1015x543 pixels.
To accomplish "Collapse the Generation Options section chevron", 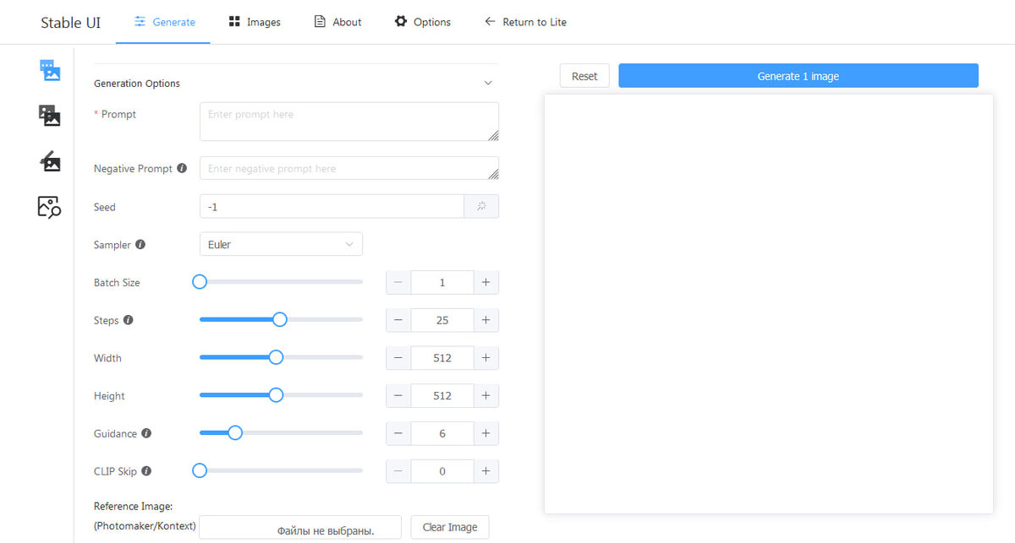I will pyautogui.click(x=487, y=83).
